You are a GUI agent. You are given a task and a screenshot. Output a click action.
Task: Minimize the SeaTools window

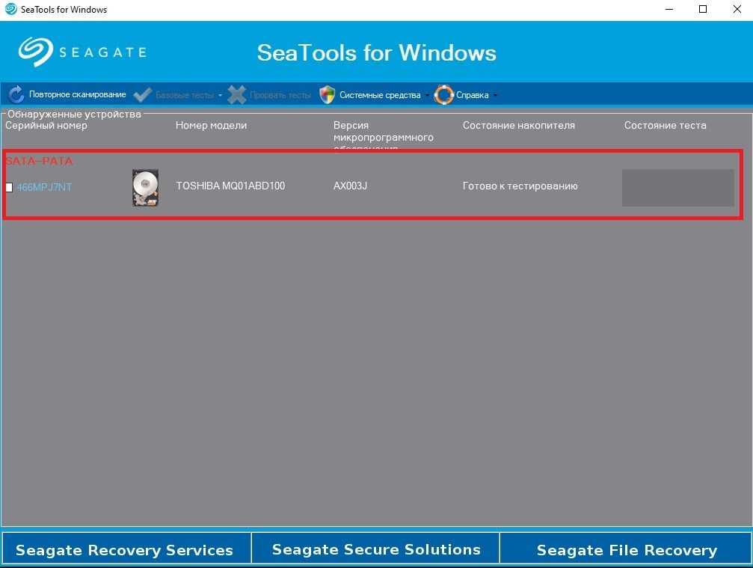tap(669, 9)
